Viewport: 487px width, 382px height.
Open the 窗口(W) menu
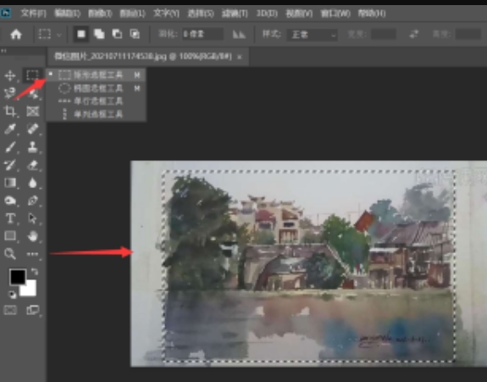click(x=335, y=14)
